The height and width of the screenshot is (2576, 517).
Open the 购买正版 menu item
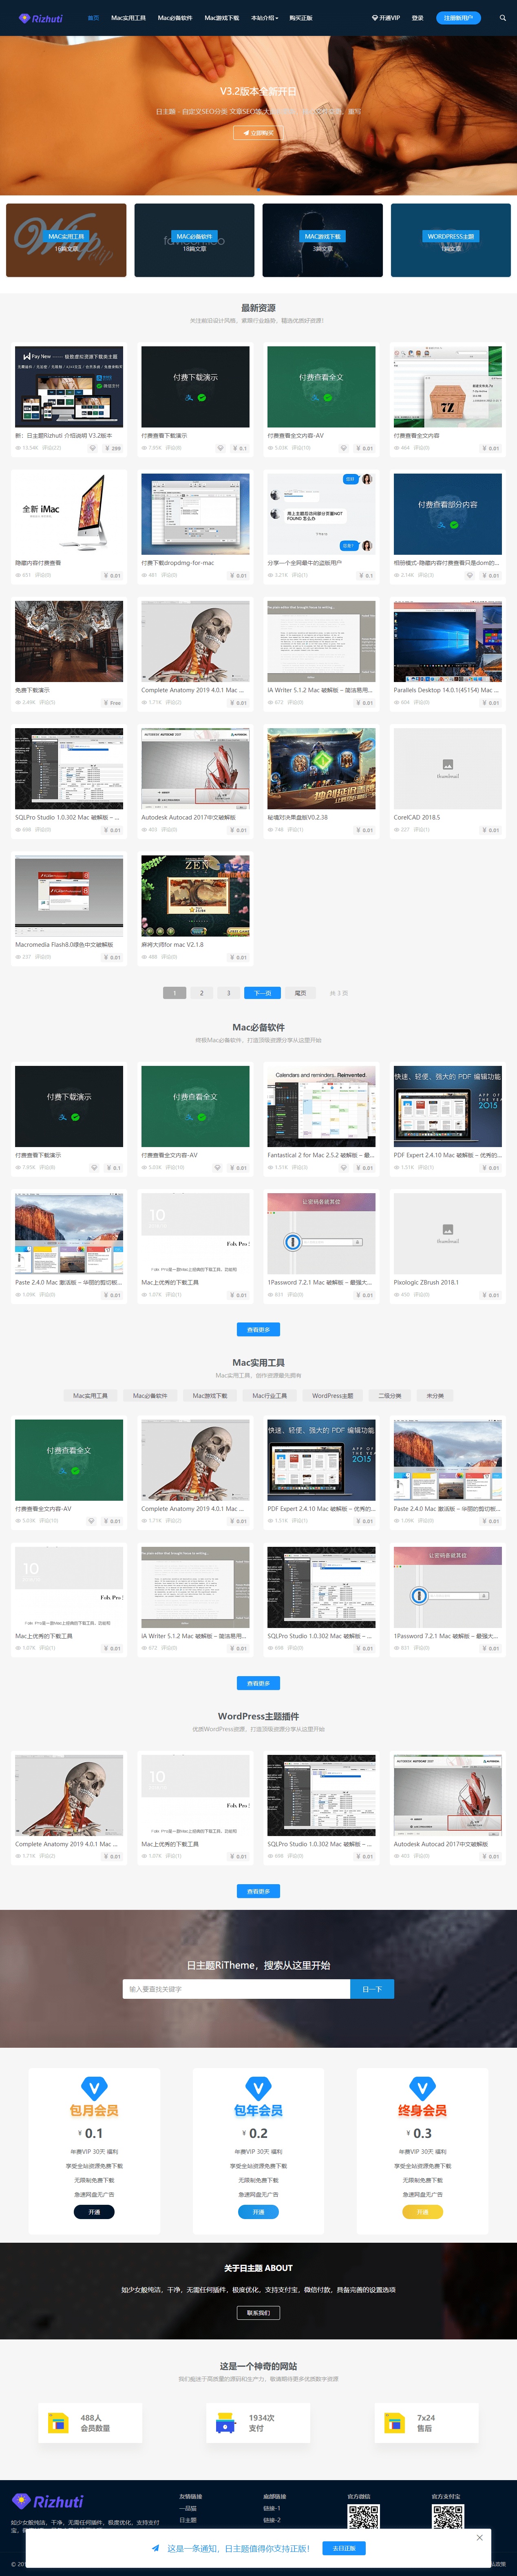(x=301, y=18)
